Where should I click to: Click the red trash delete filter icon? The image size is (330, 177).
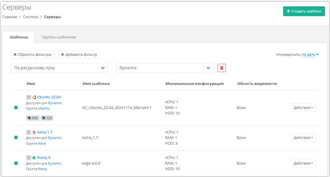click(x=222, y=68)
